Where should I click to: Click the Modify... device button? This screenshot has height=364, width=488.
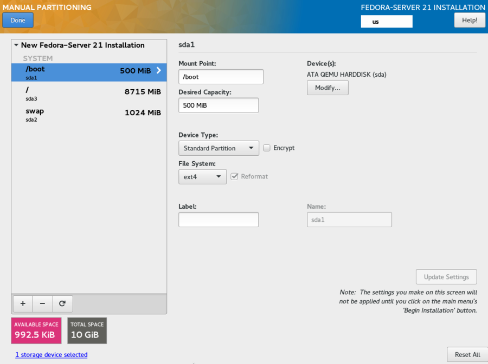coord(328,88)
